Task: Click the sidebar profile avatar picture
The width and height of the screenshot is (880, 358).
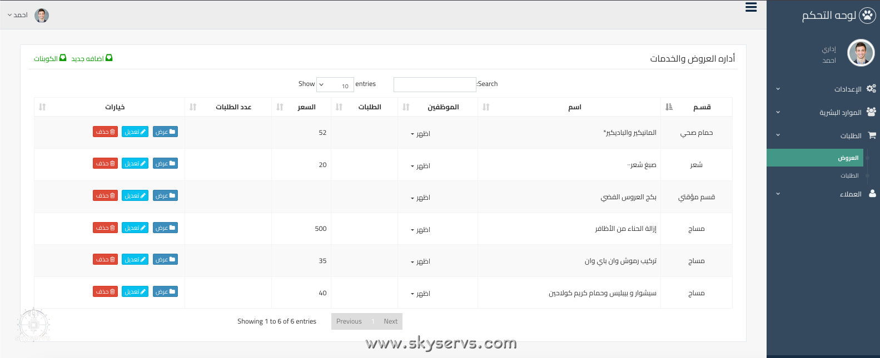Action: coord(861,53)
